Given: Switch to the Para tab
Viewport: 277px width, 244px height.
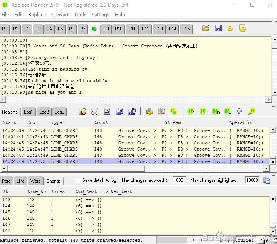Looking at the screenshot, I should [x=7, y=181].
